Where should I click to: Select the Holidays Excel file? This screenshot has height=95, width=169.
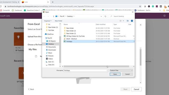point(99,41)
